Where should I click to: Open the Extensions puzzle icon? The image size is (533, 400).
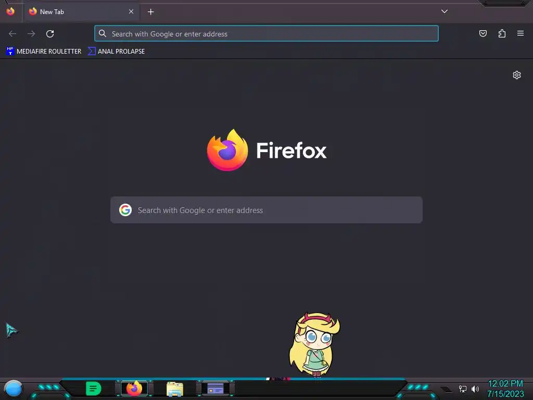click(502, 33)
